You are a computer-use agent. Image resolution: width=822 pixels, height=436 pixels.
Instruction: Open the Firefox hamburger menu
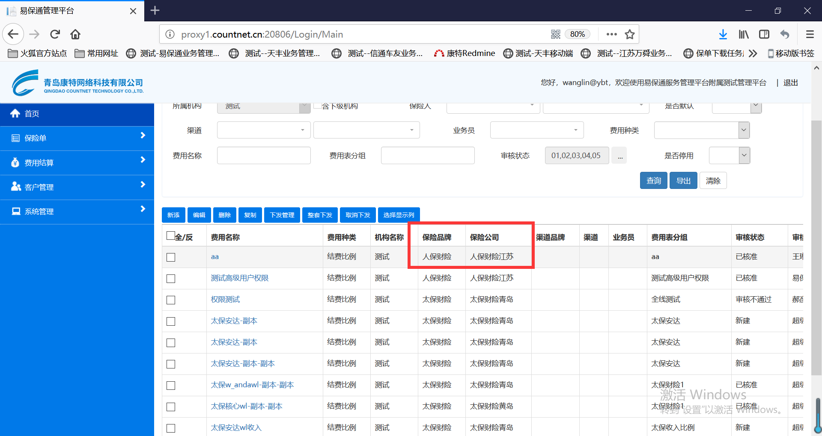tap(810, 34)
